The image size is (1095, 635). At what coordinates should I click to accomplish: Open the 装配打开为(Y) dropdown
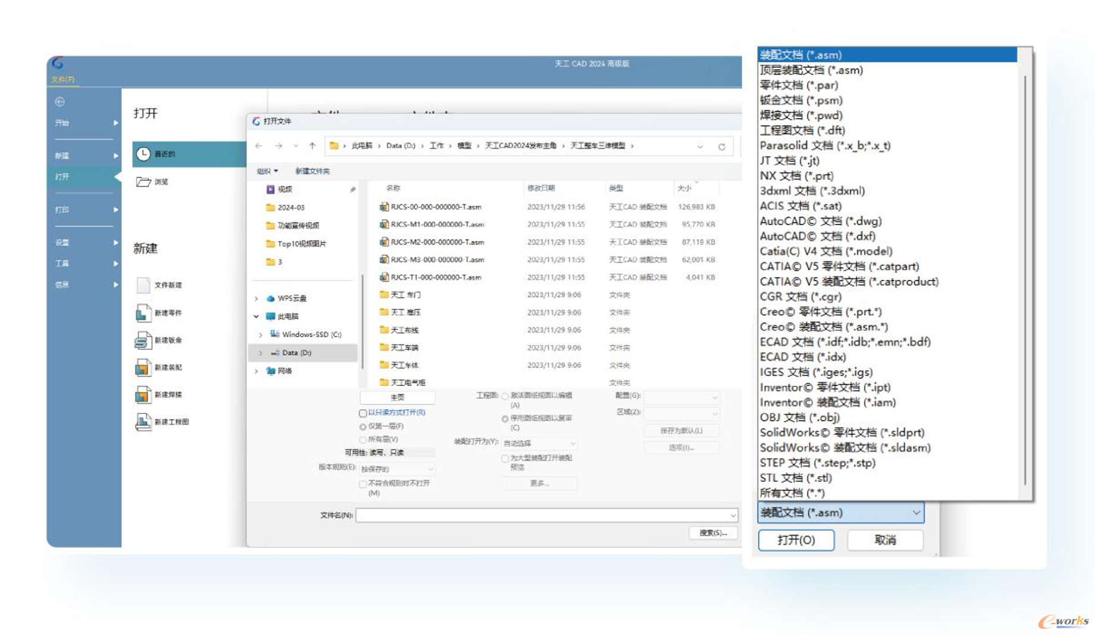pos(539,443)
